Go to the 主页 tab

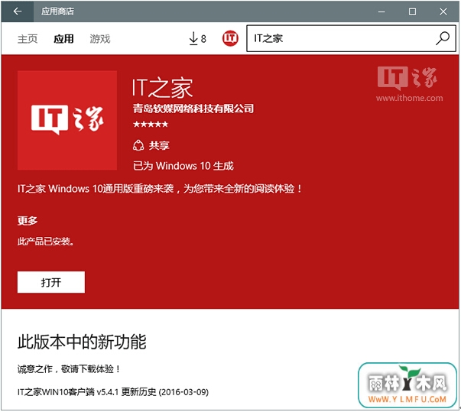pos(28,39)
